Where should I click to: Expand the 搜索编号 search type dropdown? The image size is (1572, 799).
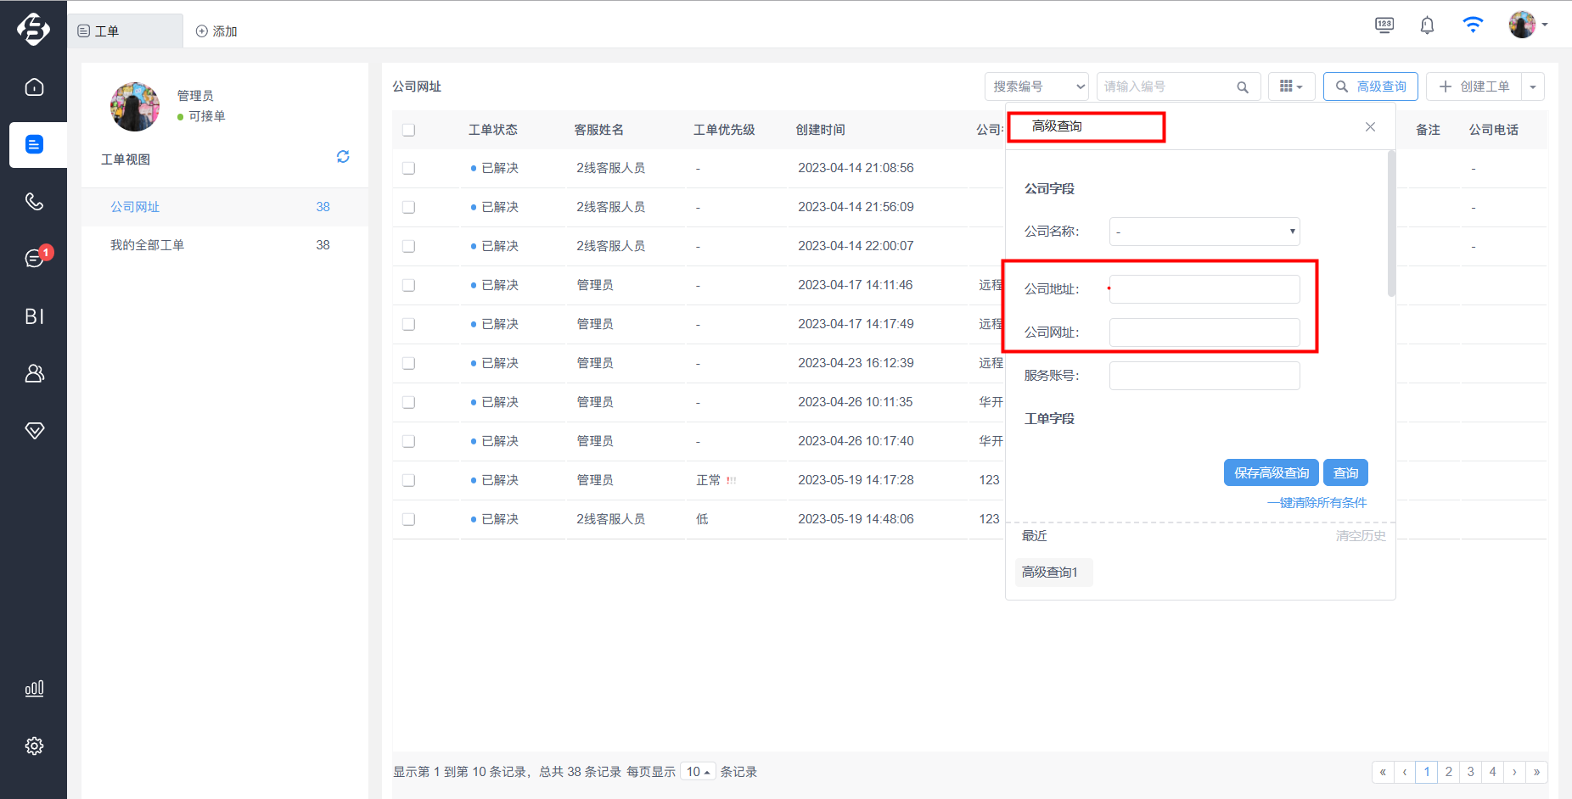click(x=1036, y=87)
